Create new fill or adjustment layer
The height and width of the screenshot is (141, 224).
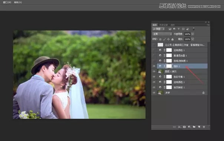pos(189,127)
